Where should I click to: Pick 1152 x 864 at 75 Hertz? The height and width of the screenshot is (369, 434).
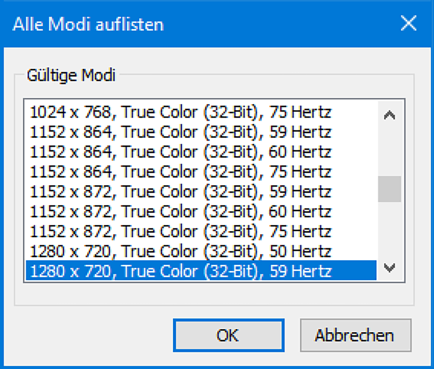[181, 172]
